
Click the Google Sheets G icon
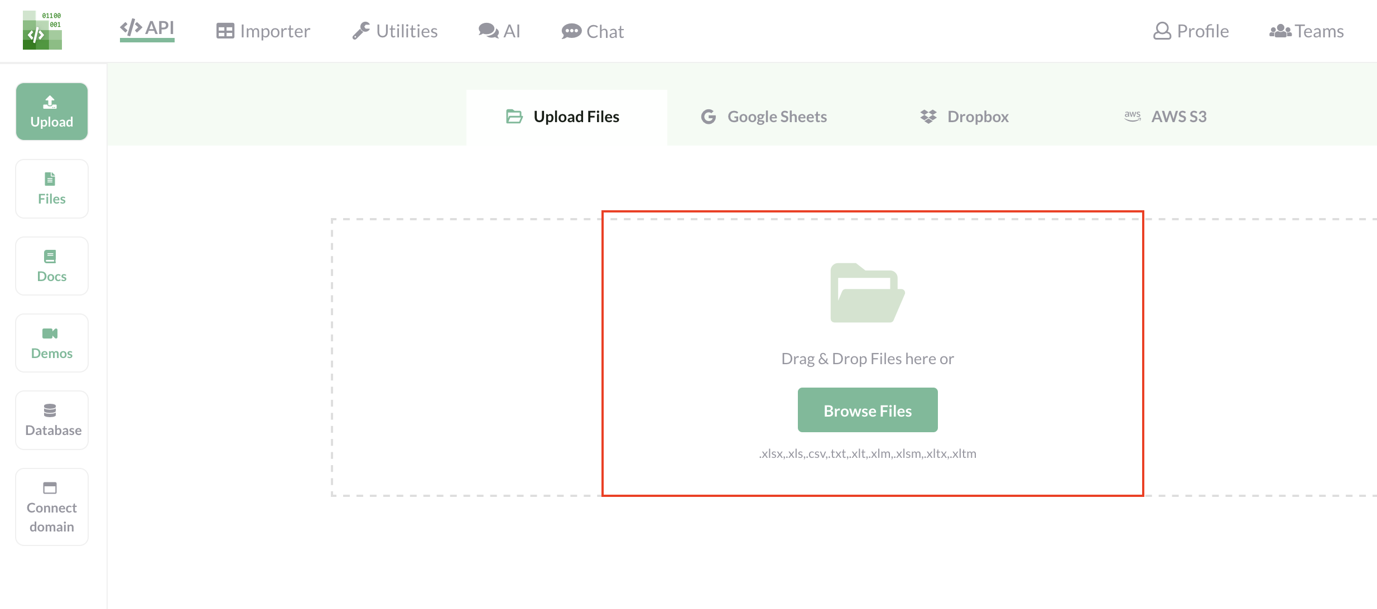tap(709, 117)
